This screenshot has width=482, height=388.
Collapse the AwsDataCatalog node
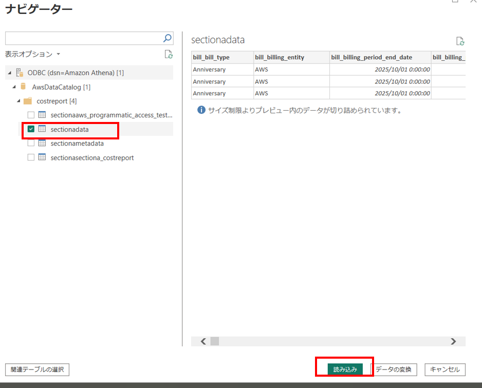[14, 87]
